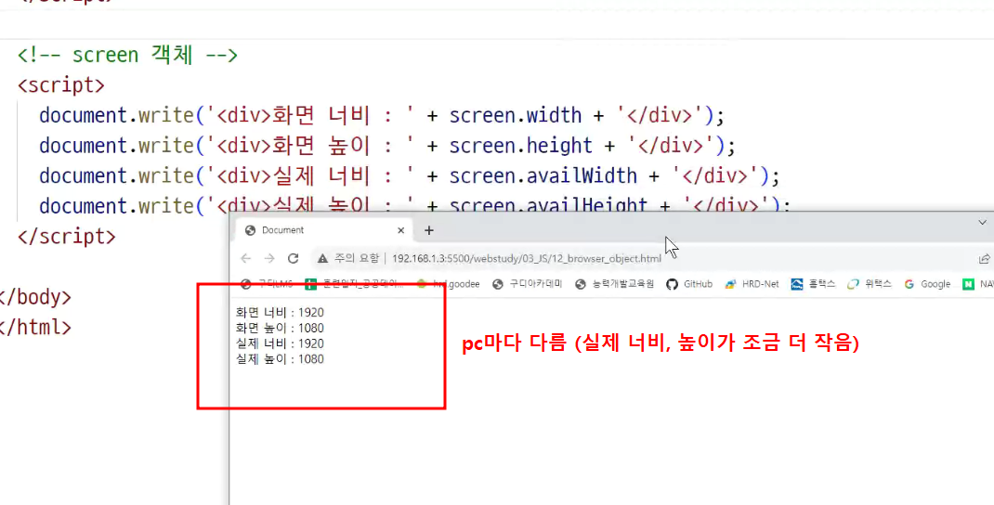
Task: Close the Document tab
Action: [x=400, y=230]
